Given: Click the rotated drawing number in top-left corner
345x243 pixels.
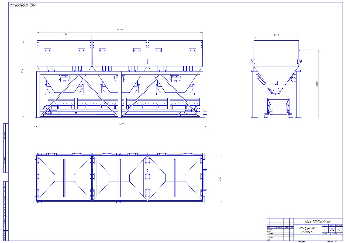Looking at the screenshot, I should tap(23, 5).
